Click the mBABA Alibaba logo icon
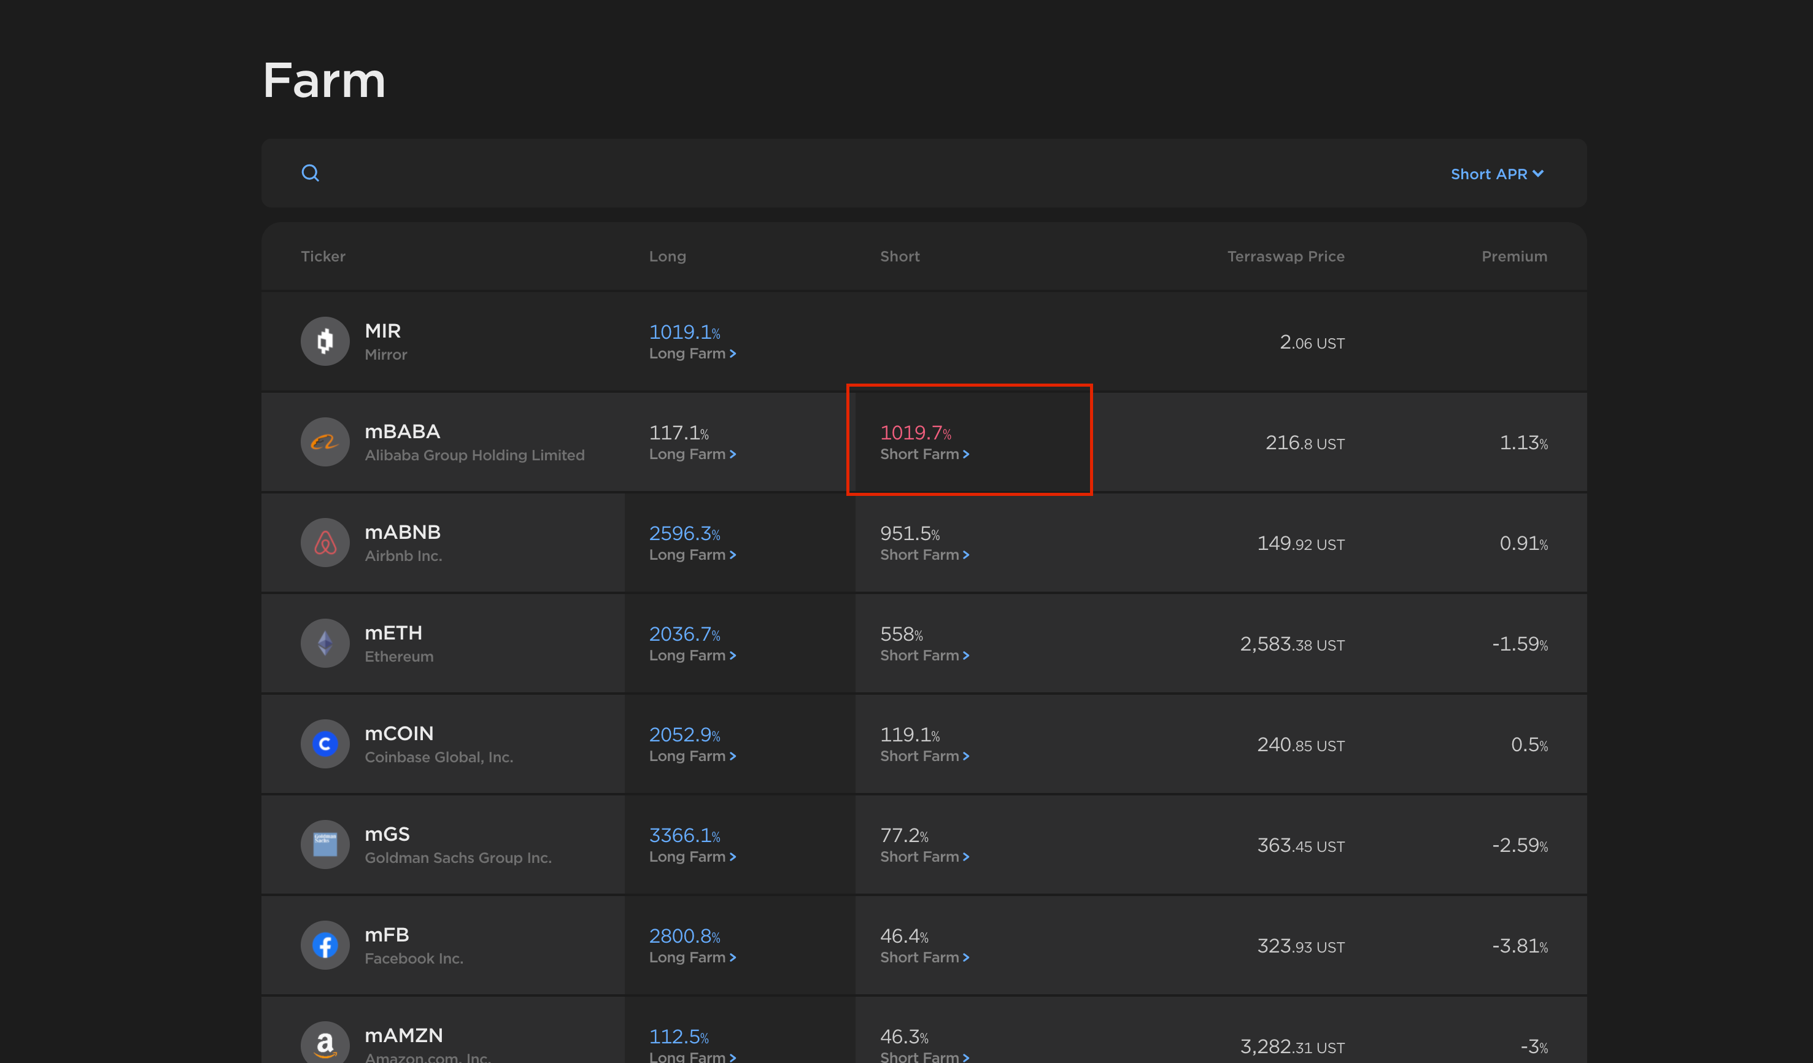Viewport: 1813px width, 1063px height. pos(325,442)
